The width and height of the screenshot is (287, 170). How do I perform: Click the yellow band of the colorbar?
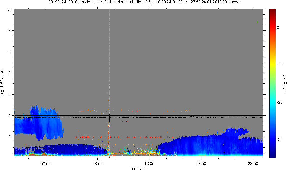(272, 64)
